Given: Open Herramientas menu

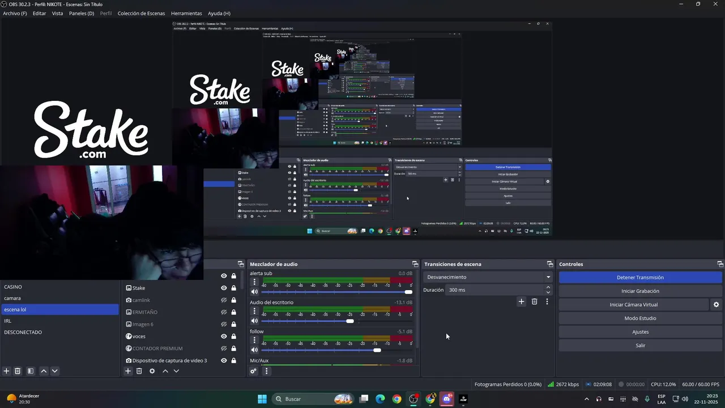Looking at the screenshot, I should [x=186, y=13].
